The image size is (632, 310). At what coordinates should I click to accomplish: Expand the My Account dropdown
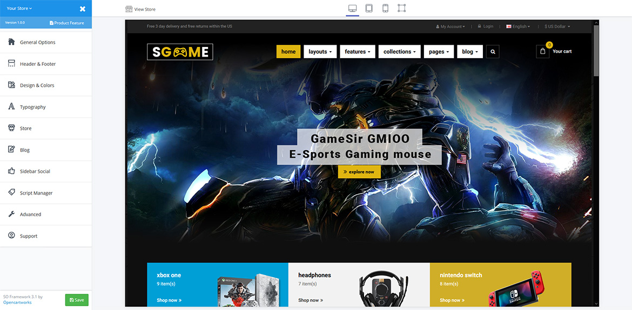[x=450, y=26]
